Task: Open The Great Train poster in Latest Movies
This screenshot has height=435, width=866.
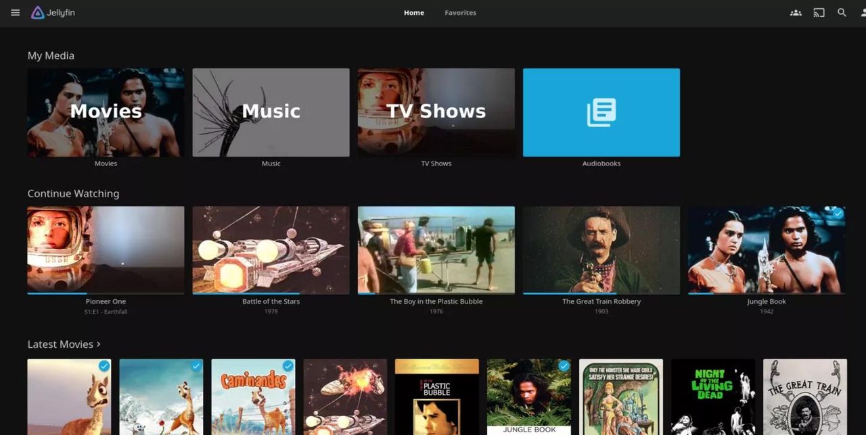Action: coord(805,396)
